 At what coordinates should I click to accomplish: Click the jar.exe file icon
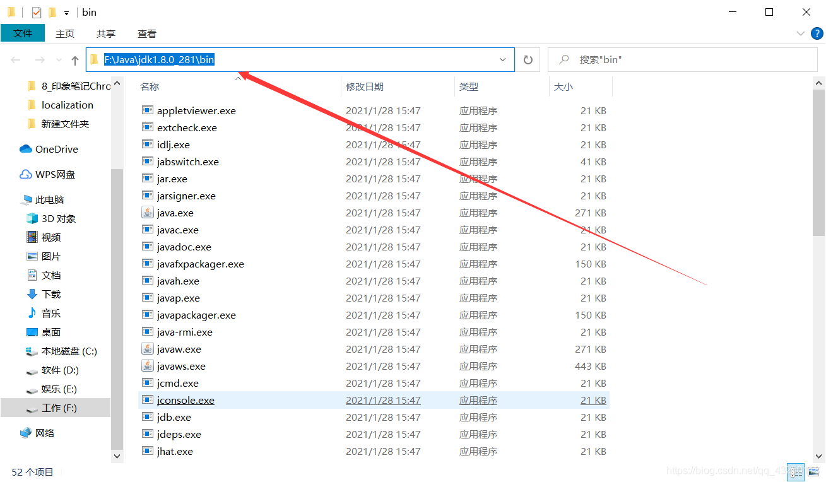point(148,179)
